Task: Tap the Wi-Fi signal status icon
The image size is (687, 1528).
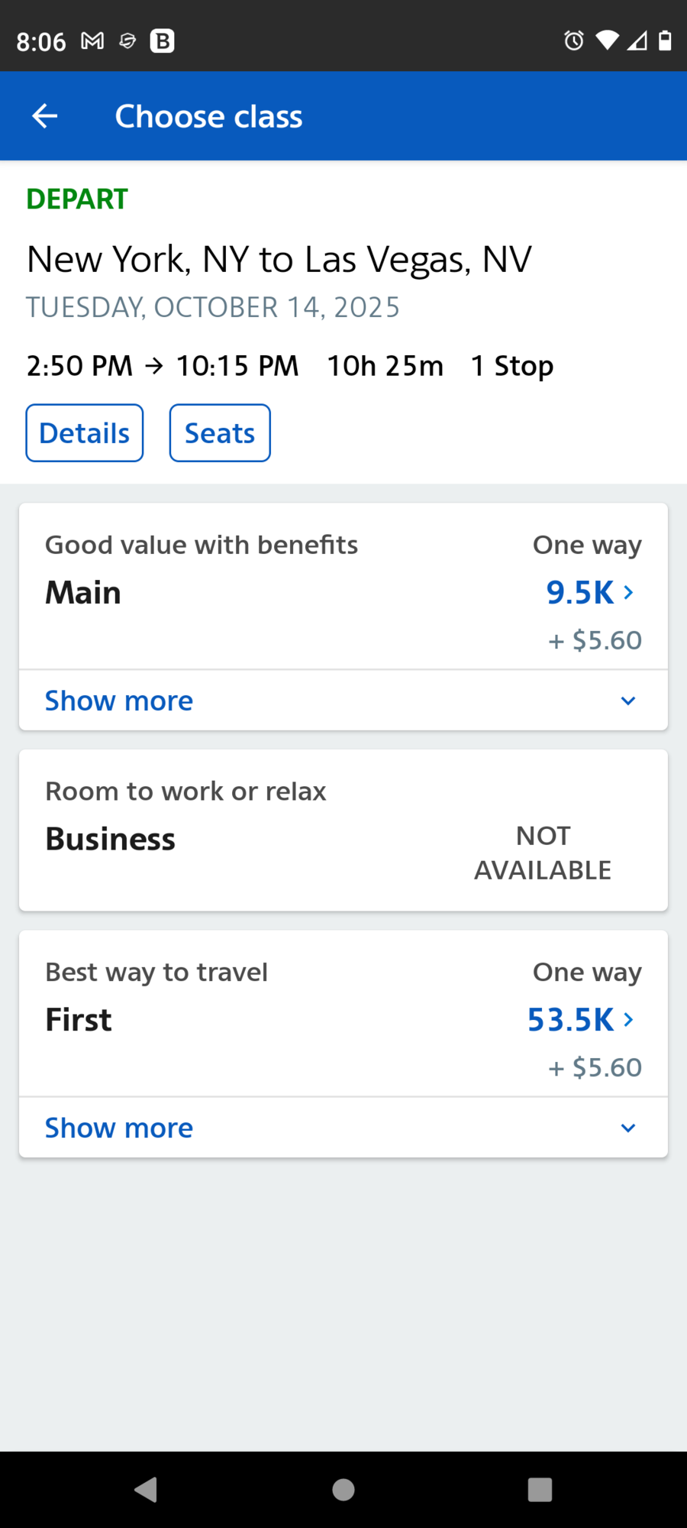Action: (608, 40)
